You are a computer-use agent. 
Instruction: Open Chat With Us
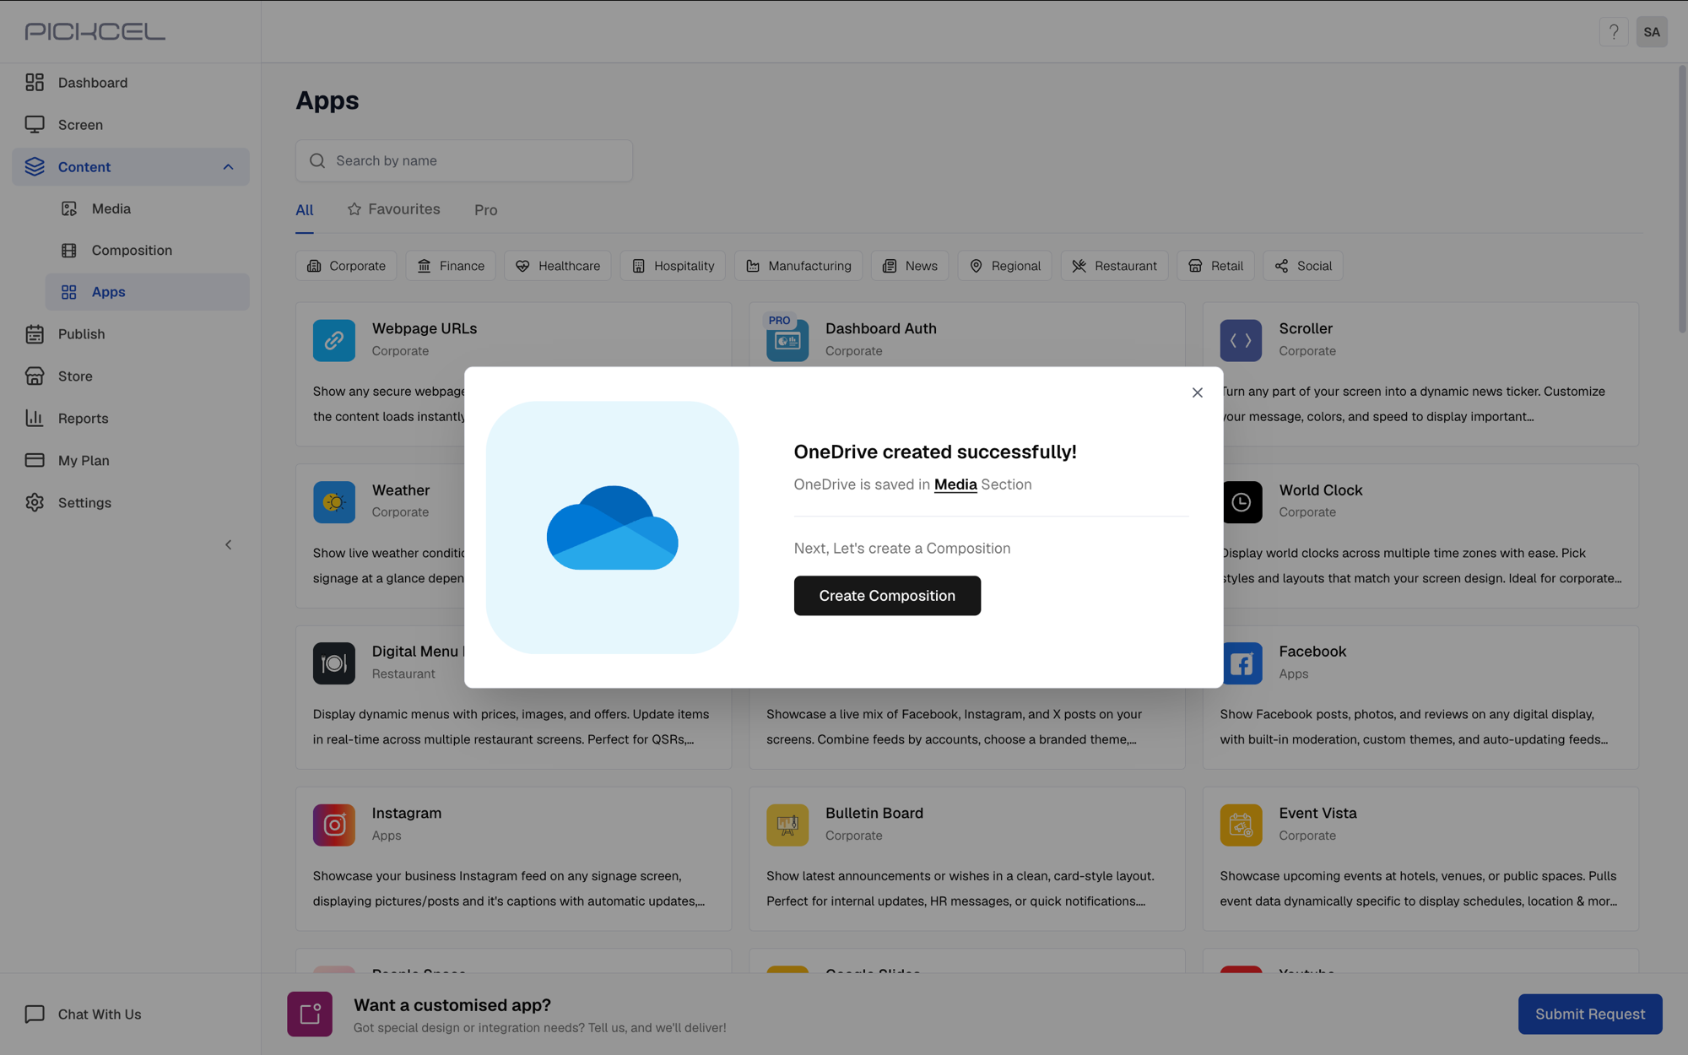click(x=84, y=1014)
